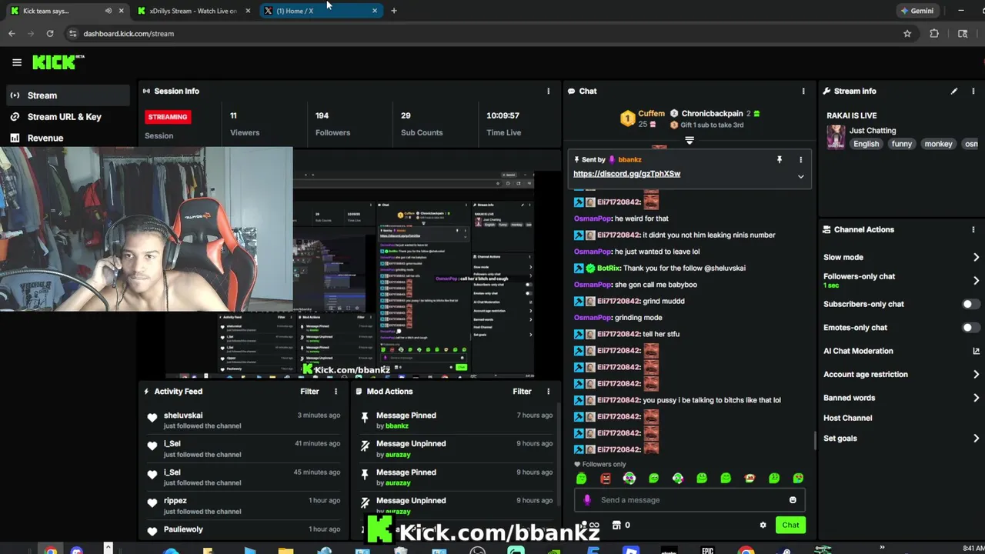Bookmark this page with star icon
The height and width of the screenshot is (554, 985).
(x=907, y=33)
